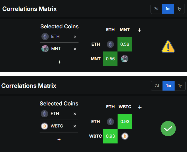This screenshot has width=187, height=152.
Task: Add a coin below WBTC in bottom list
Action: coord(59,139)
